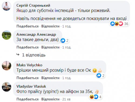Expand the '1 відповідь' reply thread
135x102 pixels.
coord(34,55)
